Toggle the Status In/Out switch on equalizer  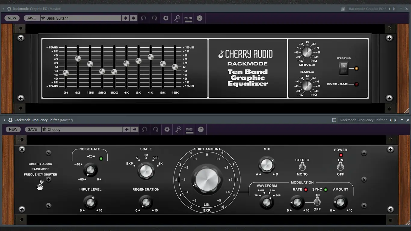point(343,68)
